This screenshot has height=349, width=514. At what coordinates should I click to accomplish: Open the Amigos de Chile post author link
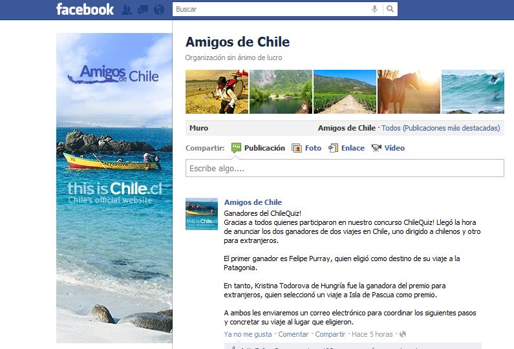pos(253,202)
